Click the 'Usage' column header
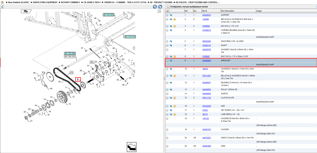Image resolution: width=317 pixels, height=153 pixels. [x=259, y=11]
